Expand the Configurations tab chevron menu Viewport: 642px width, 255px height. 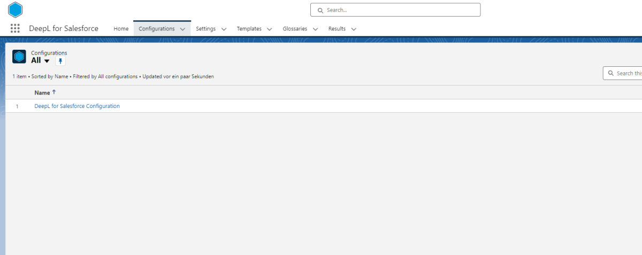[183, 29]
